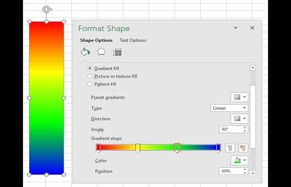Open the Preset gradients dropdown
The image size is (291, 187).
(x=239, y=97)
